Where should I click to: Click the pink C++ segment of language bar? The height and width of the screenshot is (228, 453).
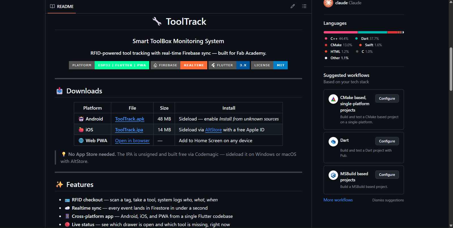pyautogui.click(x=341, y=32)
